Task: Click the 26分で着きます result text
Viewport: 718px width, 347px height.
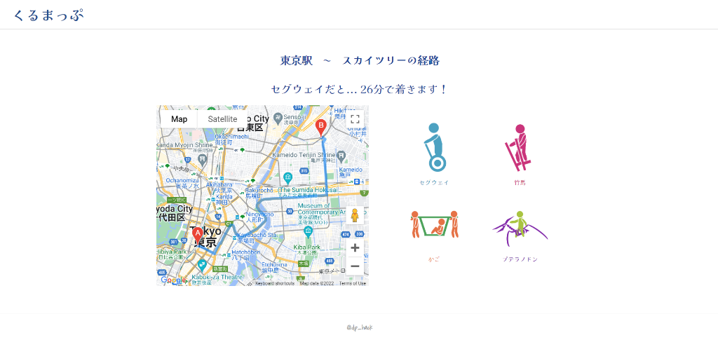Action: tap(403, 89)
